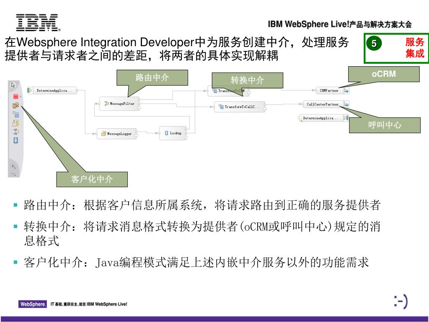The height and width of the screenshot is (322, 429).
Task: Click the WebSphere purple footer logo
Action: click(x=32, y=304)
